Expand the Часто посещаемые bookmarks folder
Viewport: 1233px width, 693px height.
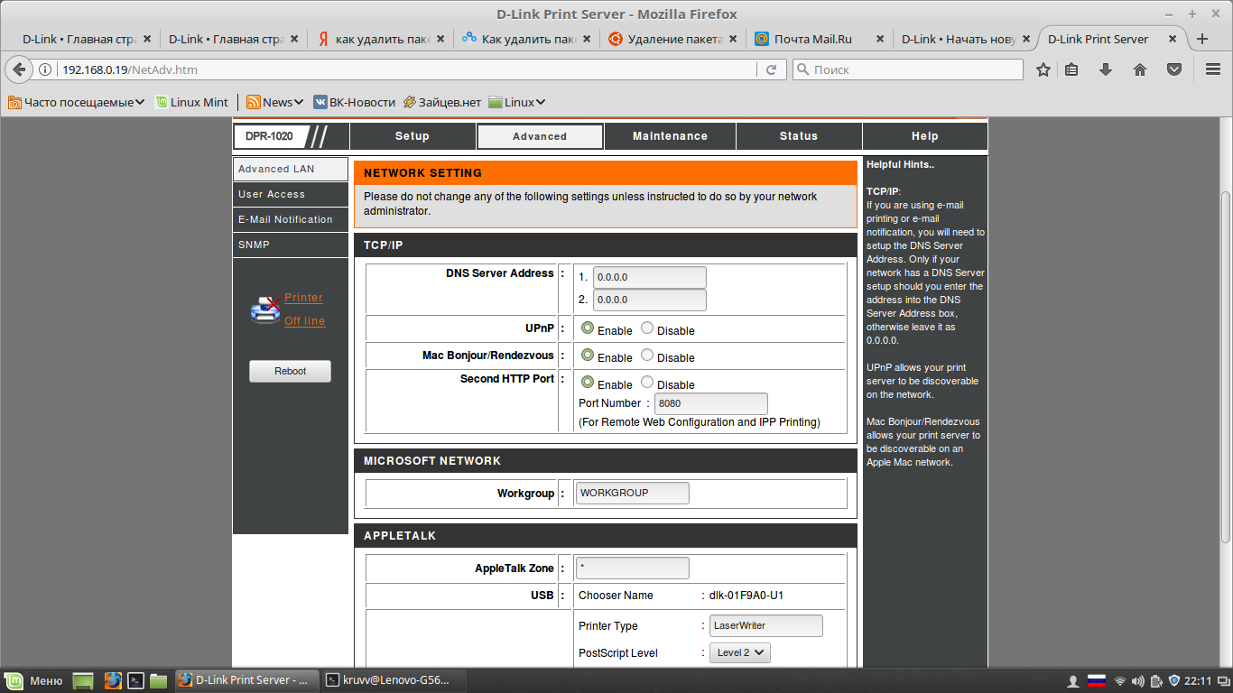(x=77, y=102)
